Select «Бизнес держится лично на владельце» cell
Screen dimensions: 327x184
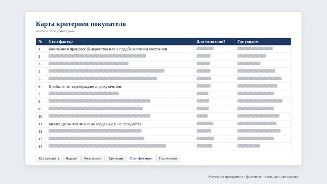coord(120,124)
